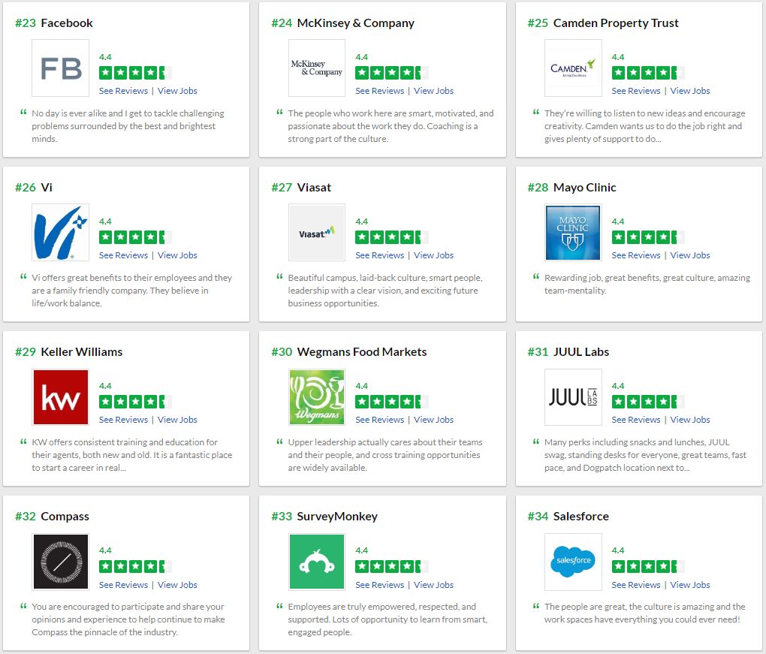Open See Reviews for McKinsey & Company

[379, 91]
